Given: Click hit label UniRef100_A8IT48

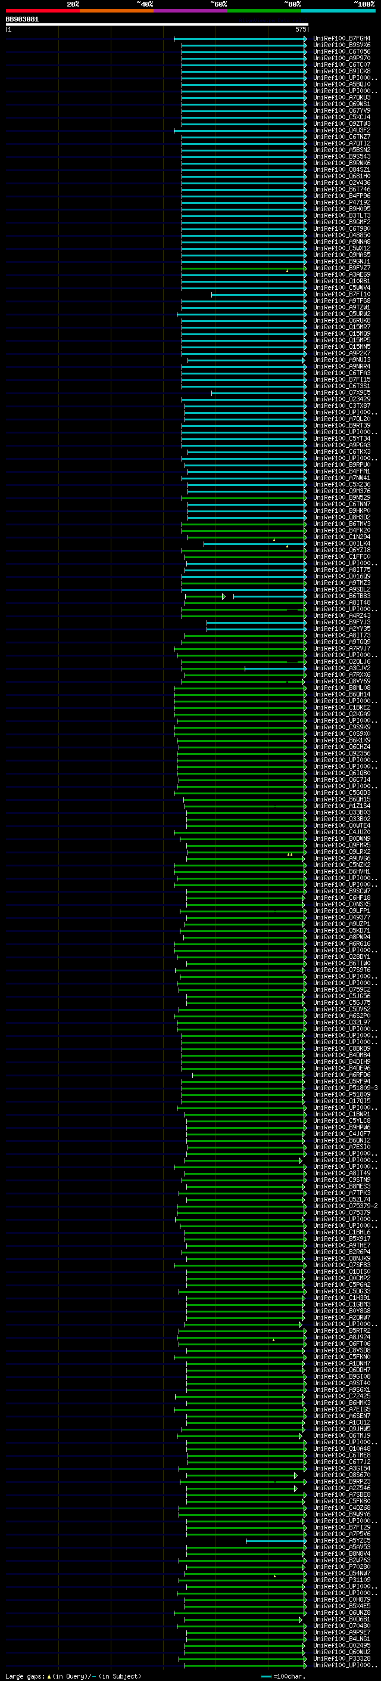Looking at the screenshot, I should coord(342,602).
